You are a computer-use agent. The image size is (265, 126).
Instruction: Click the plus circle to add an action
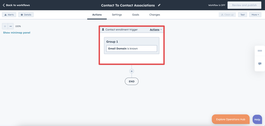tap(132, 71)
